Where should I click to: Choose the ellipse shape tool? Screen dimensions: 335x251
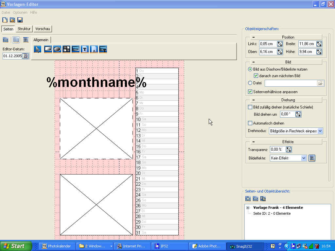pyautogui.click(x=57, y=49)
